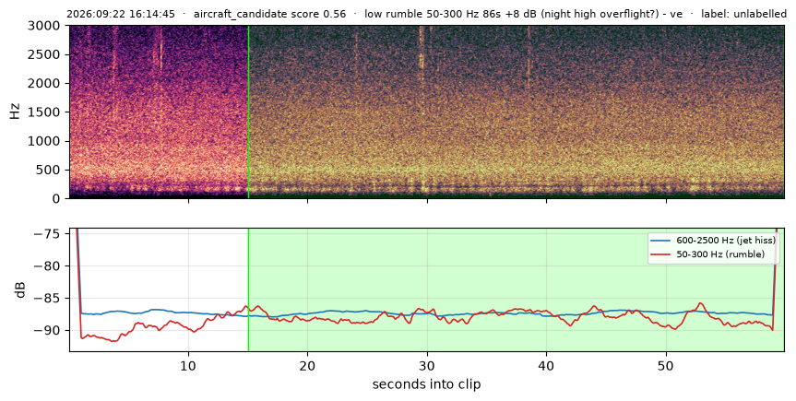Click the 40 seconds tick label

point(546,365)
